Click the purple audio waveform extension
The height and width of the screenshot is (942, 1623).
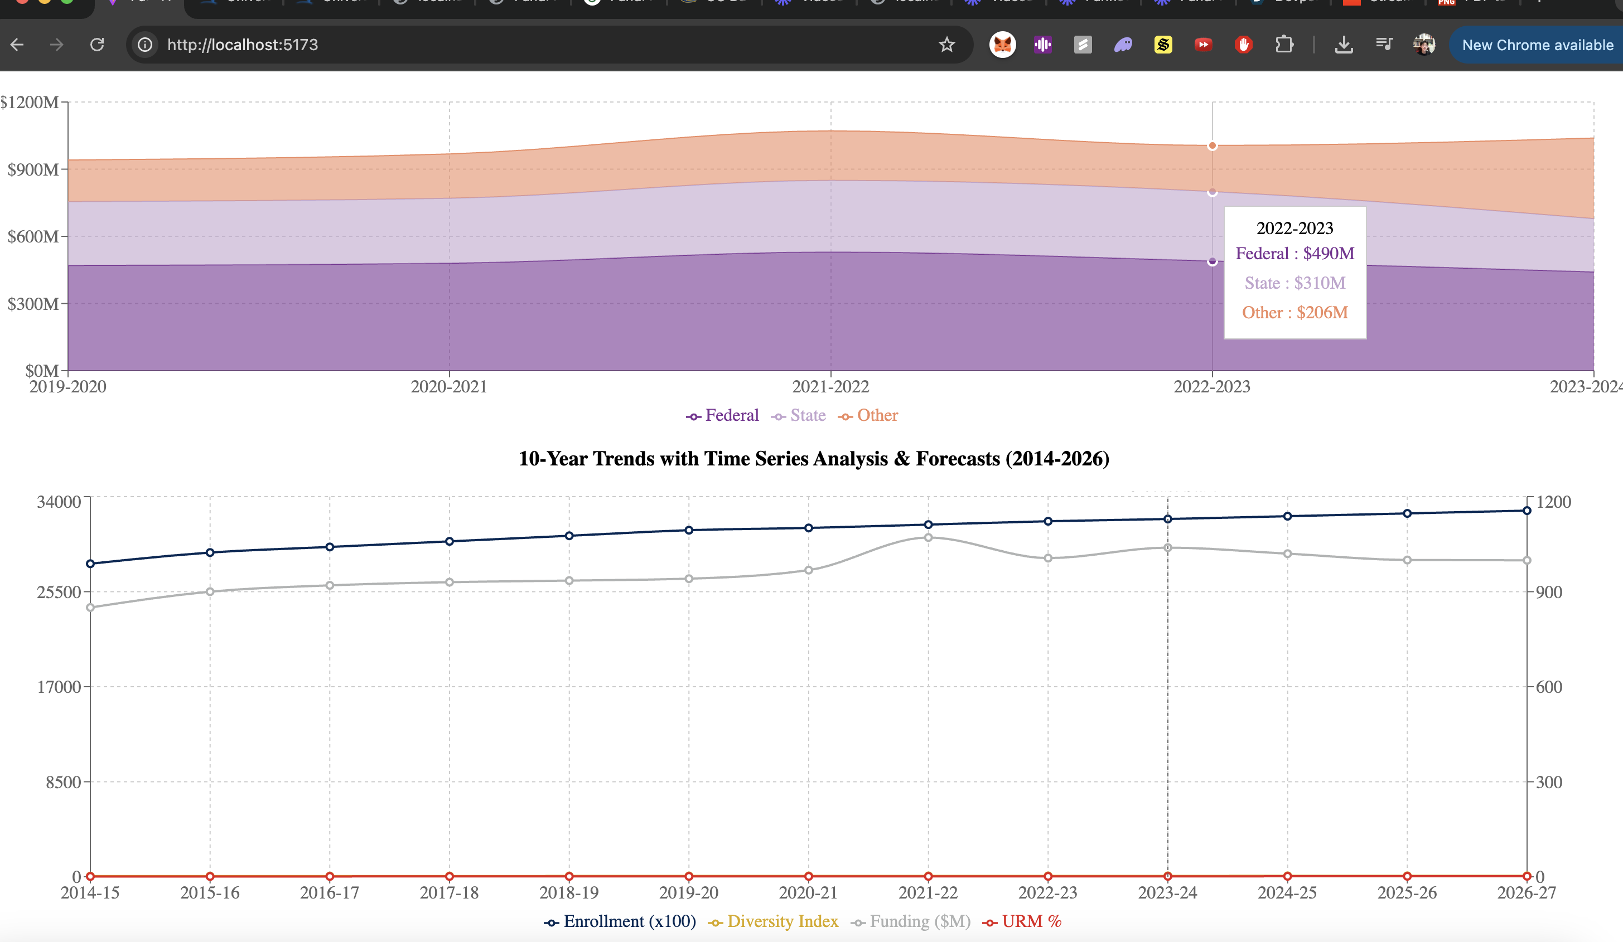[x=1043, y=45]
